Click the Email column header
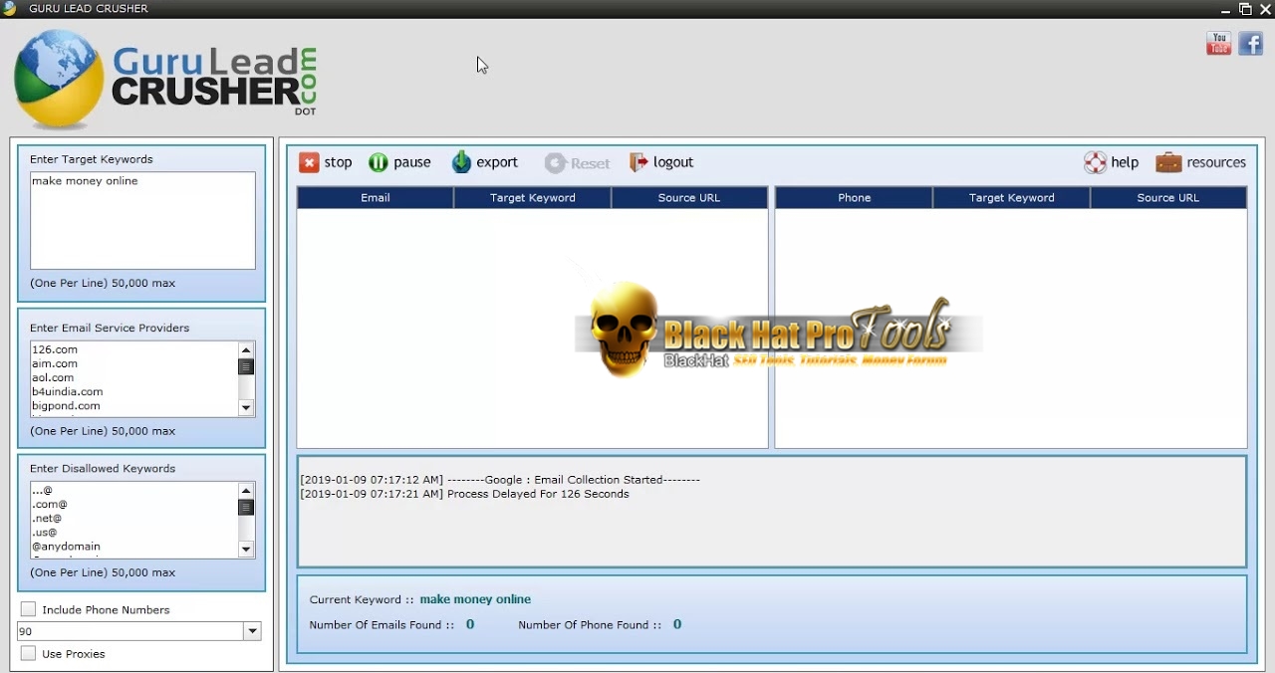 [x=376, y=197]
